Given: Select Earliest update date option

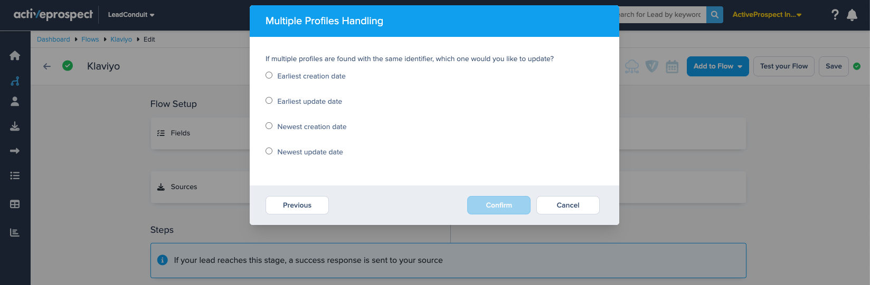Looking at the screenshot, I should tap(269, 101).
